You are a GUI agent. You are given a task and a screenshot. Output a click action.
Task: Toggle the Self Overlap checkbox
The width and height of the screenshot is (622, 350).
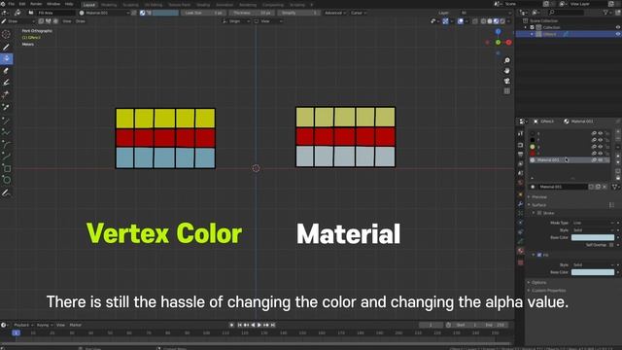611,245
